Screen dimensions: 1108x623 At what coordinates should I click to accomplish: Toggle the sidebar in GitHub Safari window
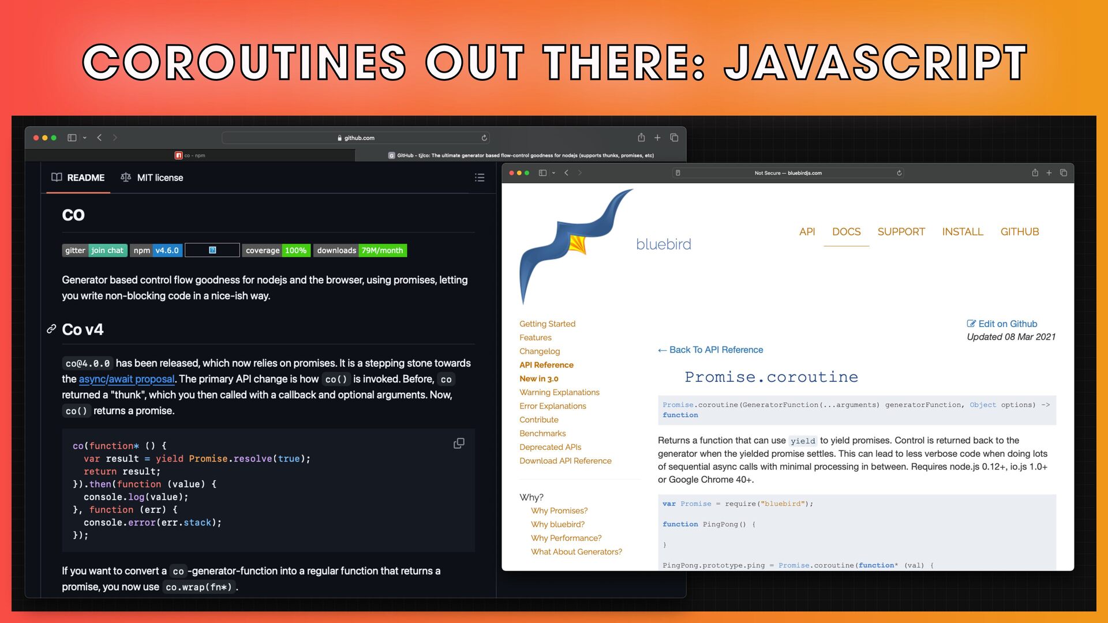[x=72, y=138]
